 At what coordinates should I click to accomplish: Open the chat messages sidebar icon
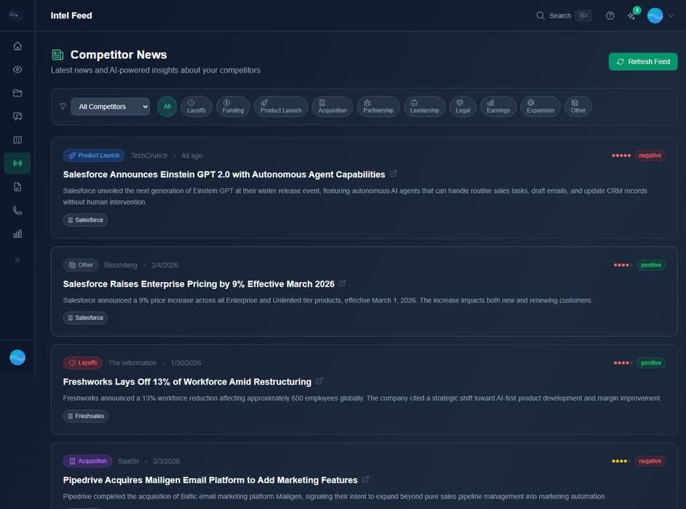17,116
